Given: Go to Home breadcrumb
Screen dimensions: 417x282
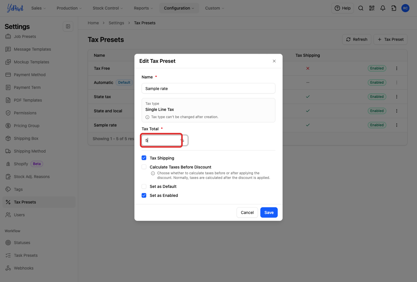Looking at the screenshot, I should pos(93,23).
